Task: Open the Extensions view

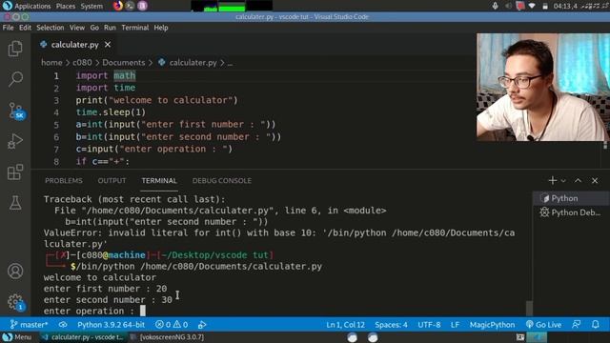Action: pyautogui.click(x=15, y=171)
